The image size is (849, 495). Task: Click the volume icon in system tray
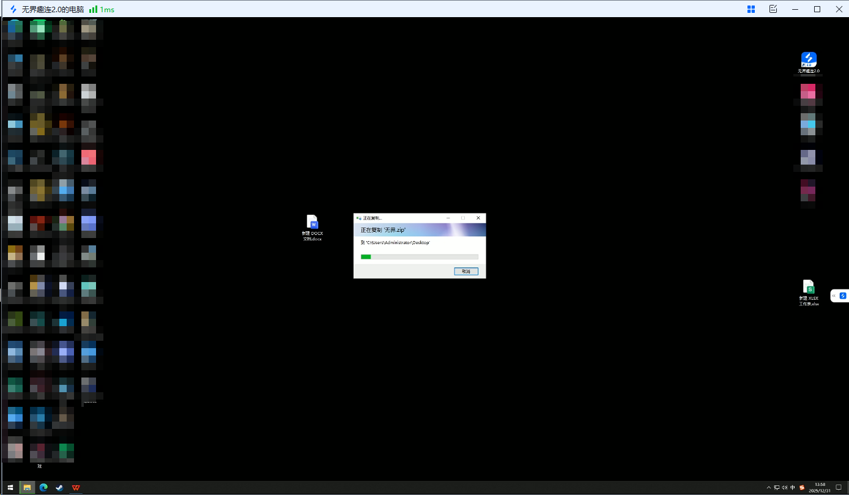coord(785,488)
